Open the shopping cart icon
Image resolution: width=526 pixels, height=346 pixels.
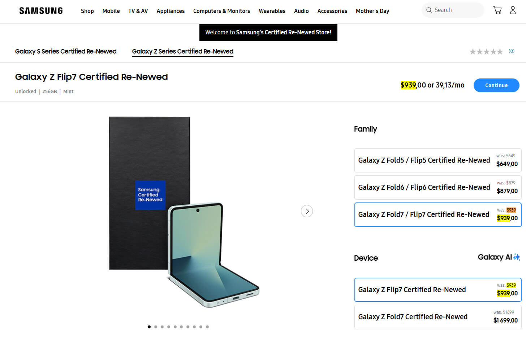pyautogui.click(x=497, y=10)
